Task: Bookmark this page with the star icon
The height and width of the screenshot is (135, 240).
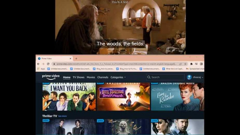Action: [185, 64]
